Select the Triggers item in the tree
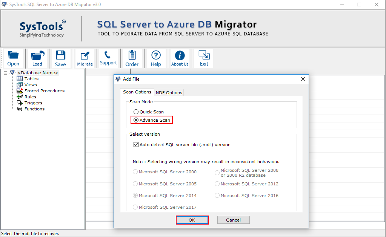Image resolution: width=386 pixels, height=237 pixels. pos(33,103)
